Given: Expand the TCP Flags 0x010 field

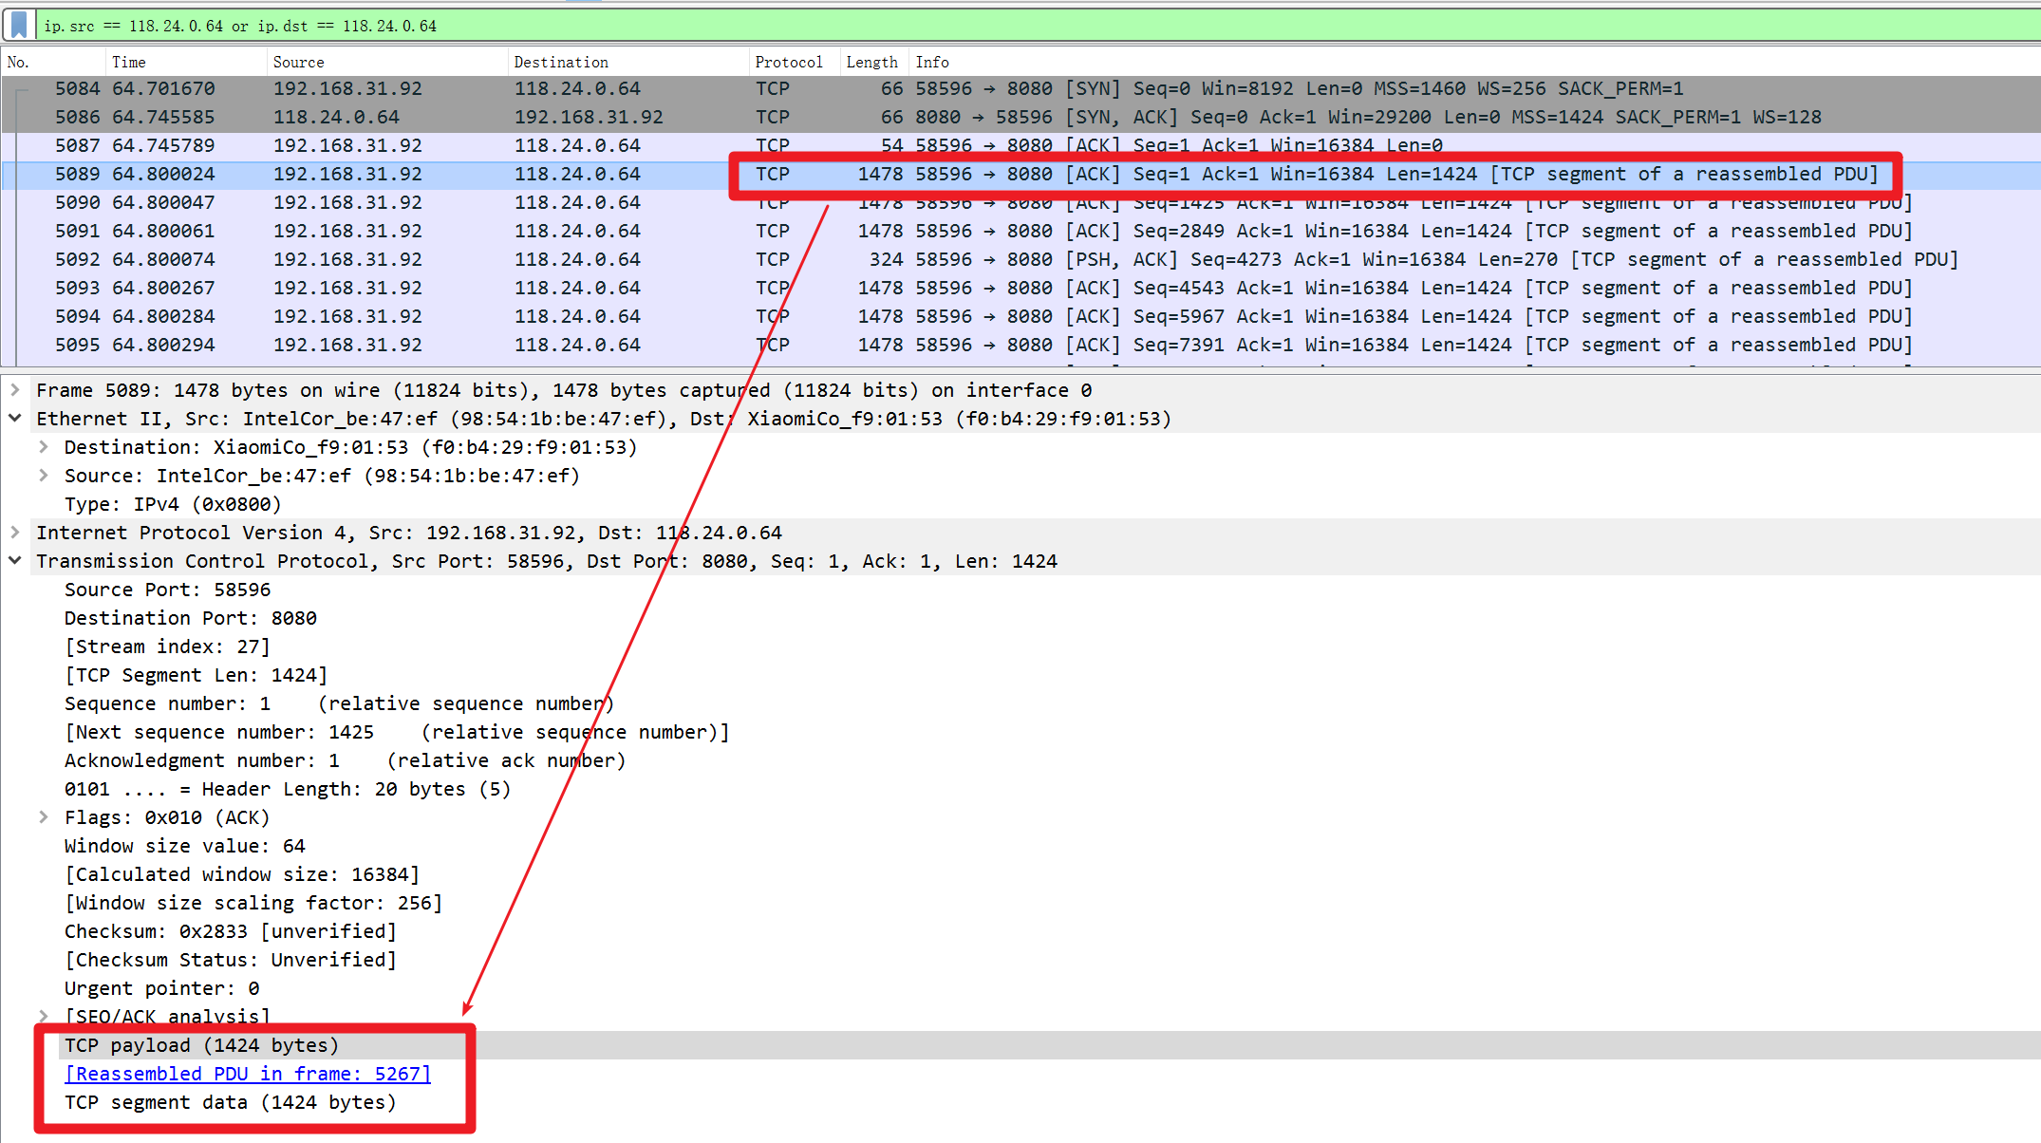Looking at the screenshot, I should pyautogui.click(x=44, y=817).
